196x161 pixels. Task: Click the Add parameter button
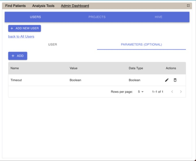pyautogui.click(x=18, y=56)
